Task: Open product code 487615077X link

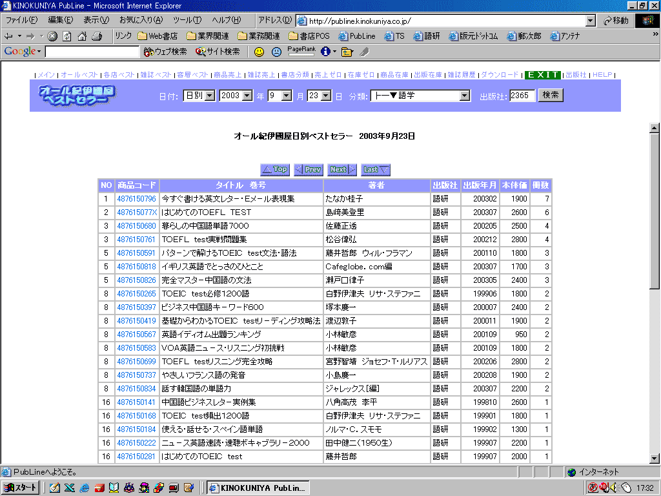Action: [x=137, y=212]
